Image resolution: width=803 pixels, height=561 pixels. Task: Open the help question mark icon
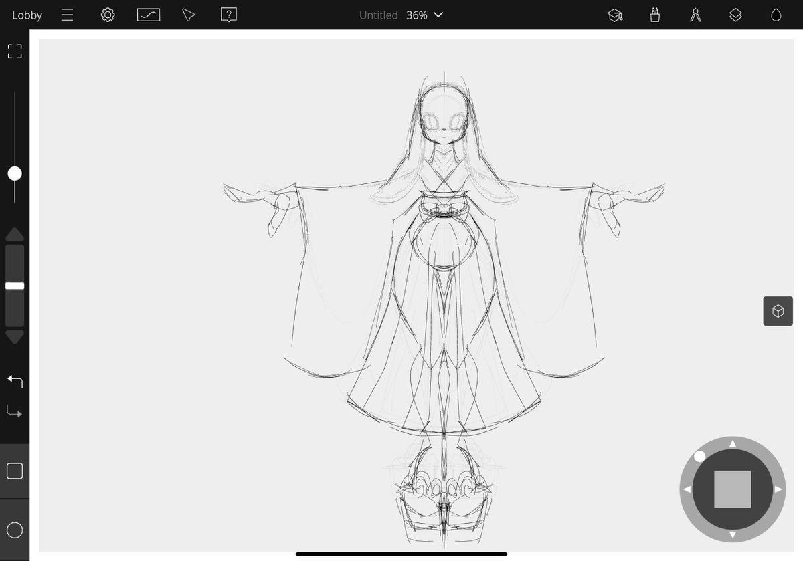[229, 15]
